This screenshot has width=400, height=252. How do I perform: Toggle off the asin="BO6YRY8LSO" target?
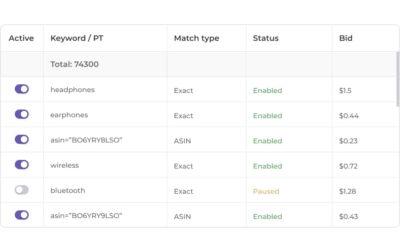coord(22,139)
